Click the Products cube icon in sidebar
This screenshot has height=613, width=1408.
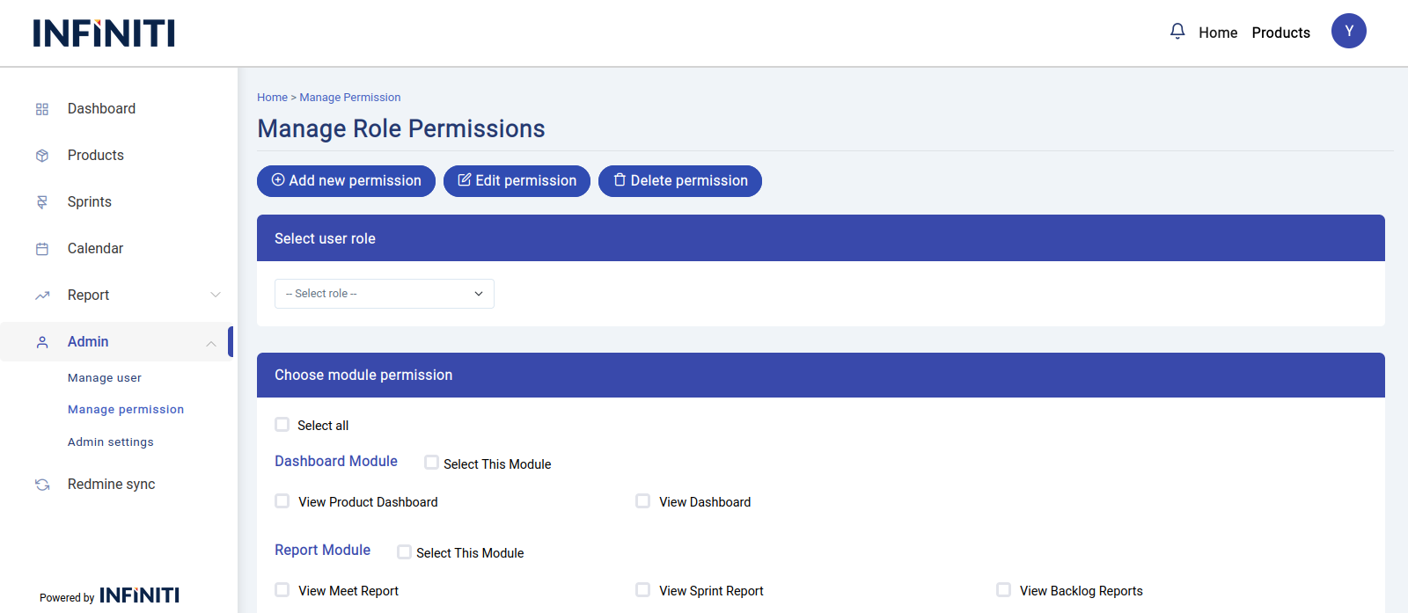[42, 156]
